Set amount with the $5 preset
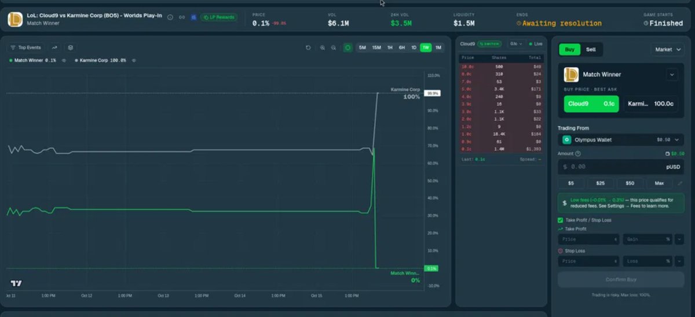This screenshot has height=317, width=695. point(571,183)
